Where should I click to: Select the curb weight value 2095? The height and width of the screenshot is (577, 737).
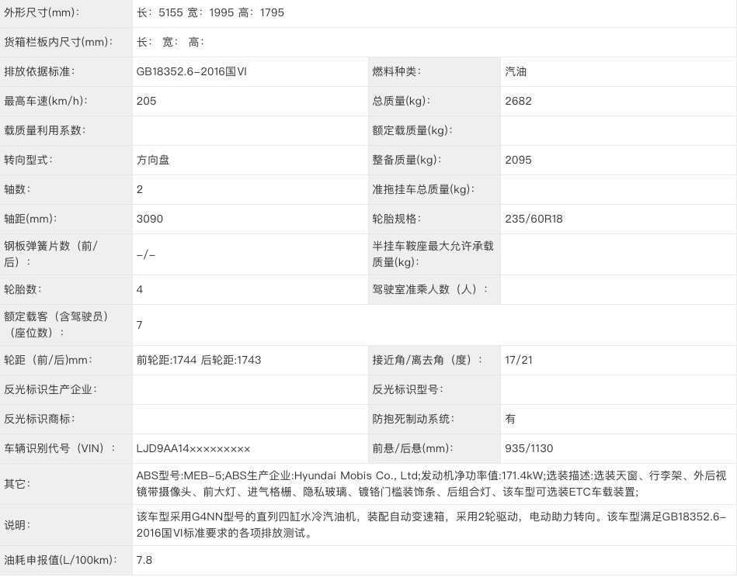[518, 161]
